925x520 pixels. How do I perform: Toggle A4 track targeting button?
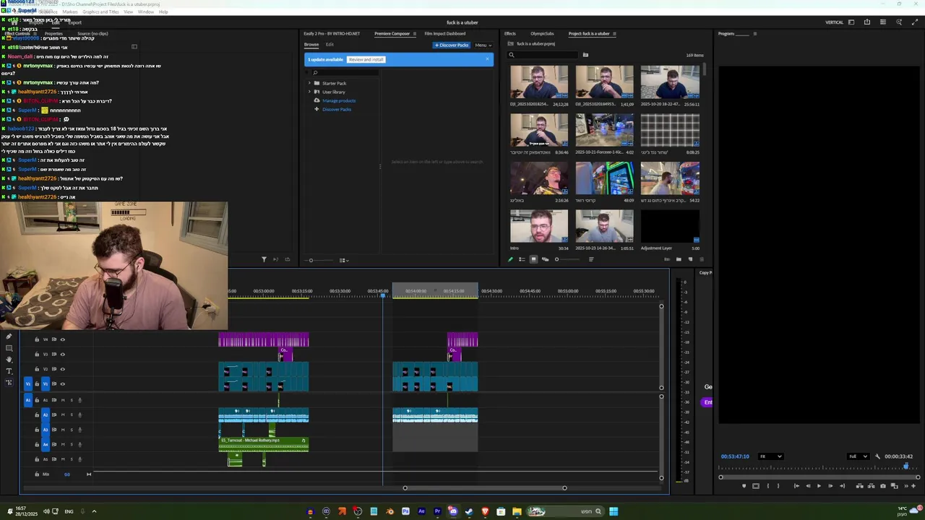pos(46,444)
